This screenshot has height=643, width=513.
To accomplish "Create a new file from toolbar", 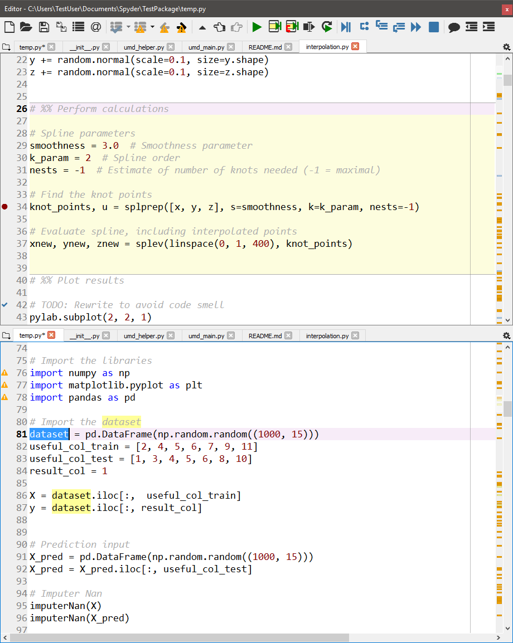I will tap(9, 27).
